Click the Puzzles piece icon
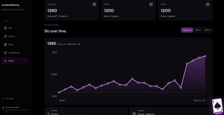This screenshot has height=115, width=224. [6, 36]
